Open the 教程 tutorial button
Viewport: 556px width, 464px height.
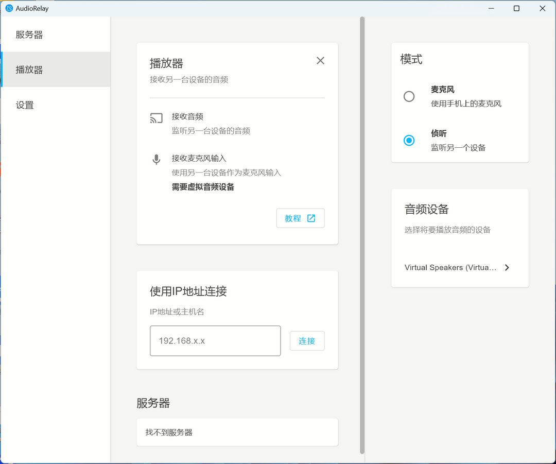point(300,218)
